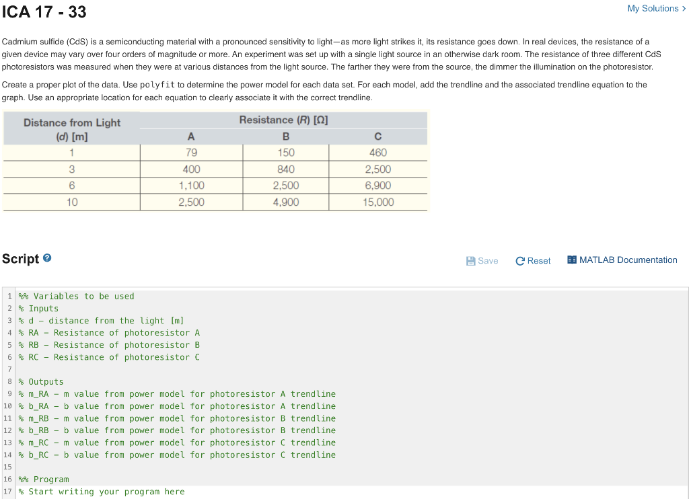Click code line '%% Variables to be used'
Screen dimensions: 689x499
pyautogui.click(x=76, y=297)
